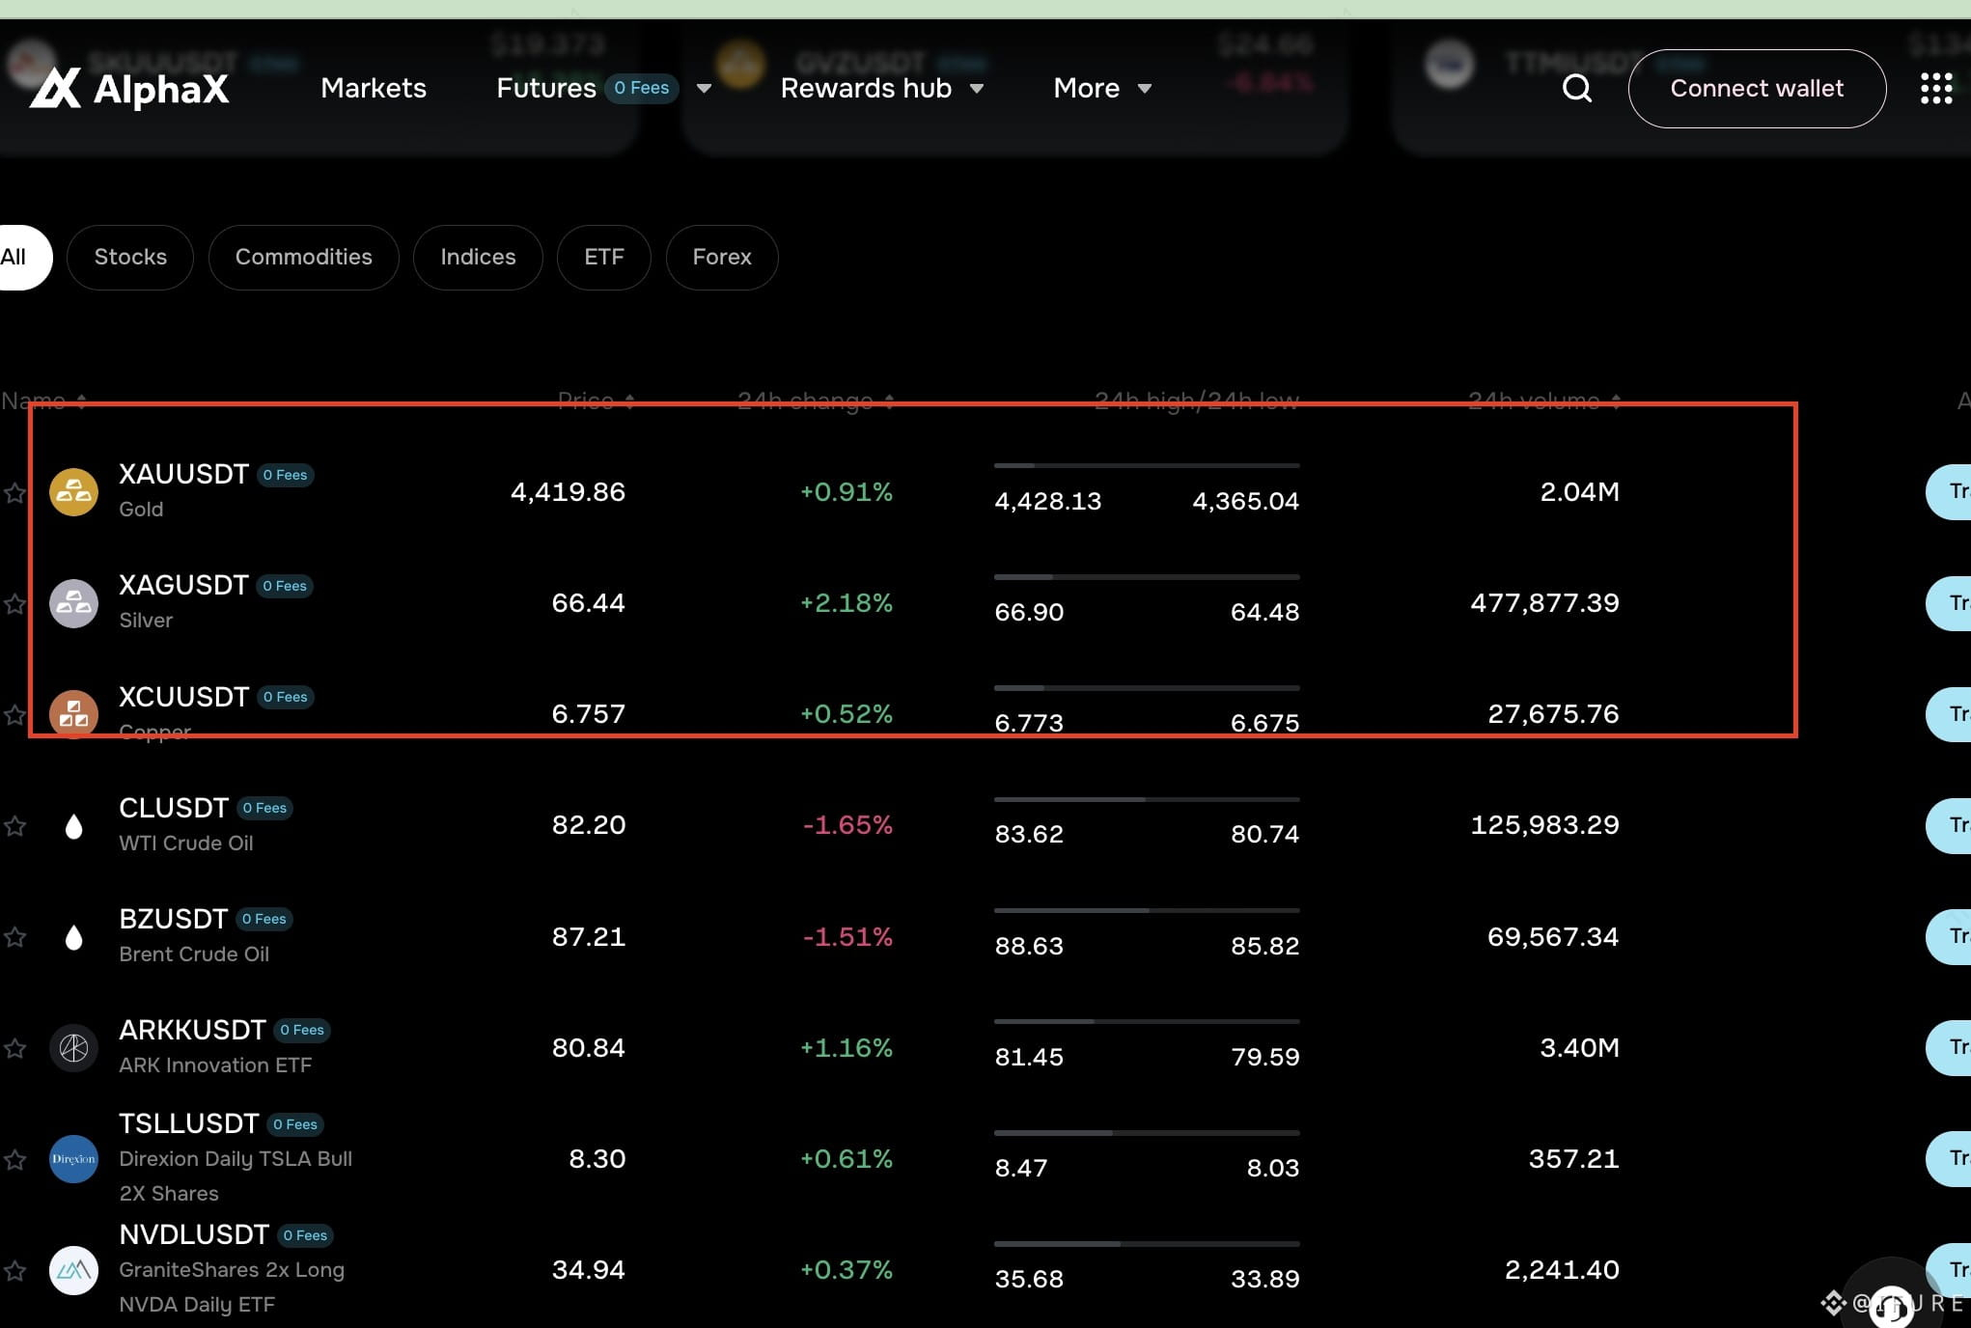Screen dimensions: 1971x1328
Task: Select the Forex category filter
Action: coord(722,258)
